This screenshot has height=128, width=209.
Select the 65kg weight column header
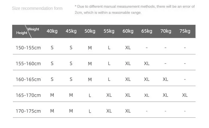pos(147,31)
